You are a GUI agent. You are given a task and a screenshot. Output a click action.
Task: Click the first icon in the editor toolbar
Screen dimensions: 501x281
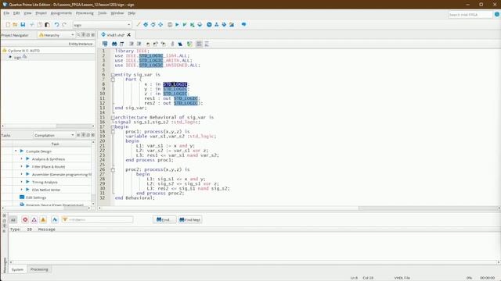click(x=105, y=44)
